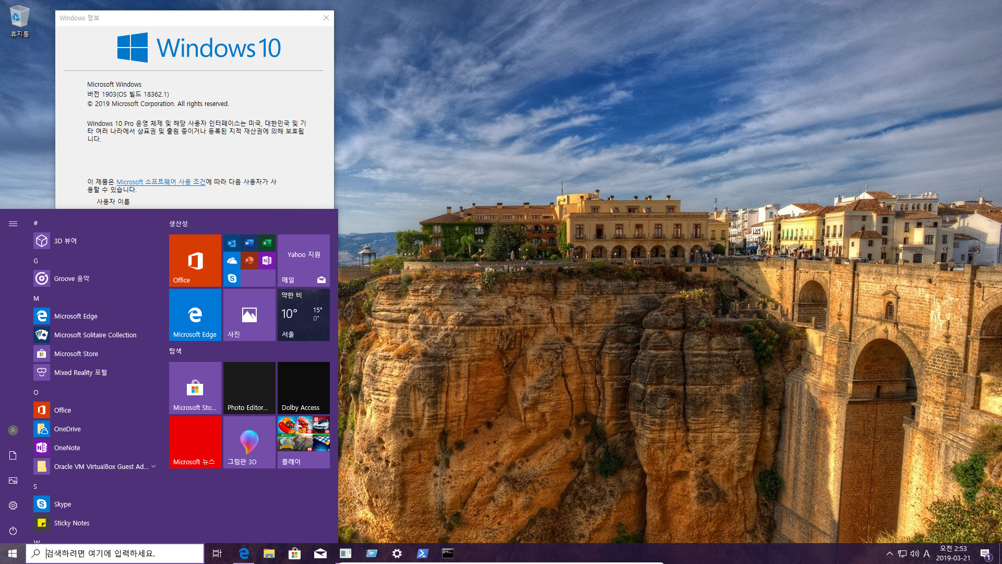Open Settings gear on the taskbar
Viewport: 1002px width, 564px height.
(x=397, y=554)
